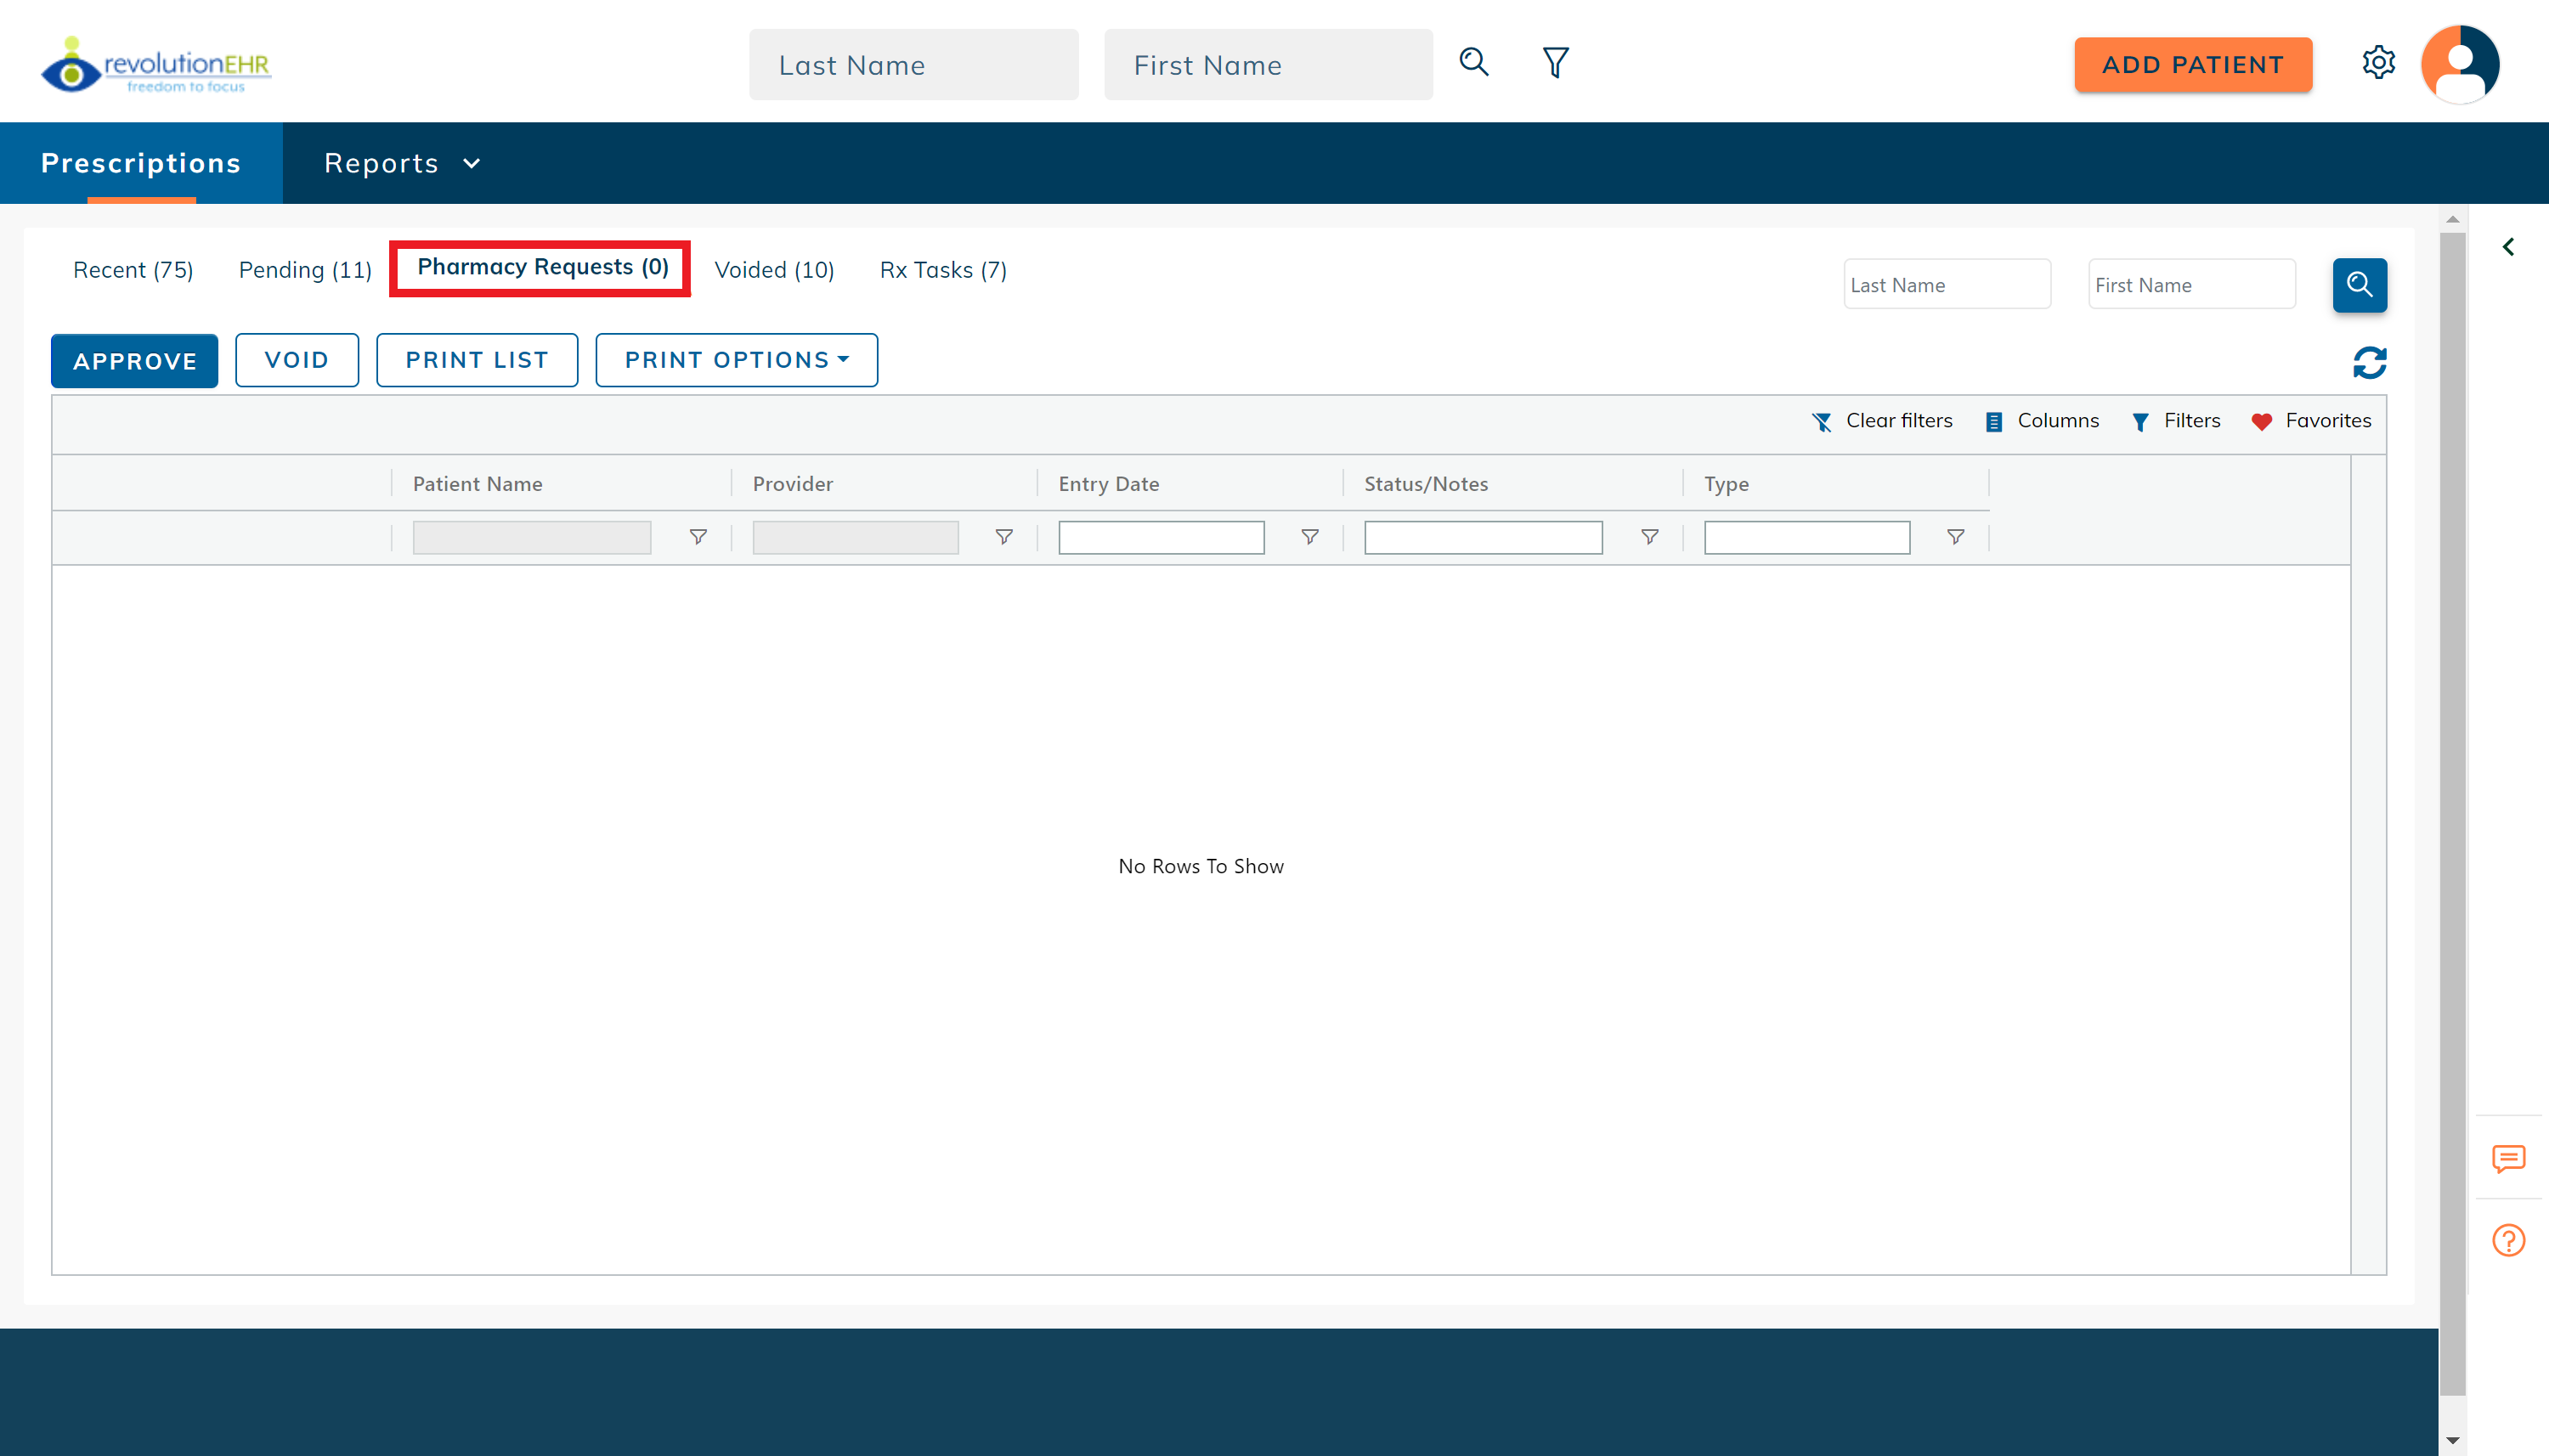Image resolution: width=2549 pixels, height=1456 pixels.
Task: Open the settings gear icon
Action: [x=2378, y=63]
